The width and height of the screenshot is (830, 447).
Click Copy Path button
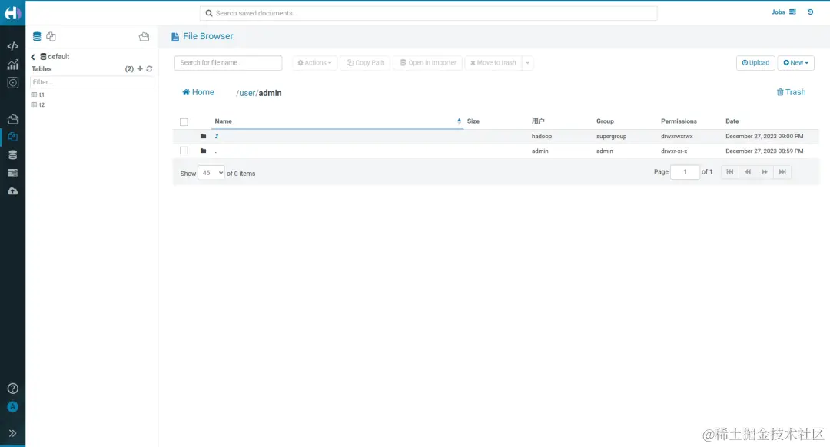click(365, 62)
